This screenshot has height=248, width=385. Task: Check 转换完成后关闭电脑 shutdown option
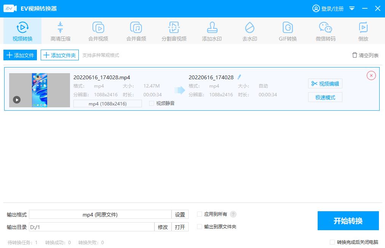click(332, 242)
